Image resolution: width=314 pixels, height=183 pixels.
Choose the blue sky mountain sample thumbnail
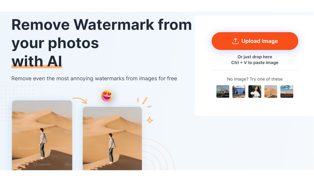(x=287, y=92)
